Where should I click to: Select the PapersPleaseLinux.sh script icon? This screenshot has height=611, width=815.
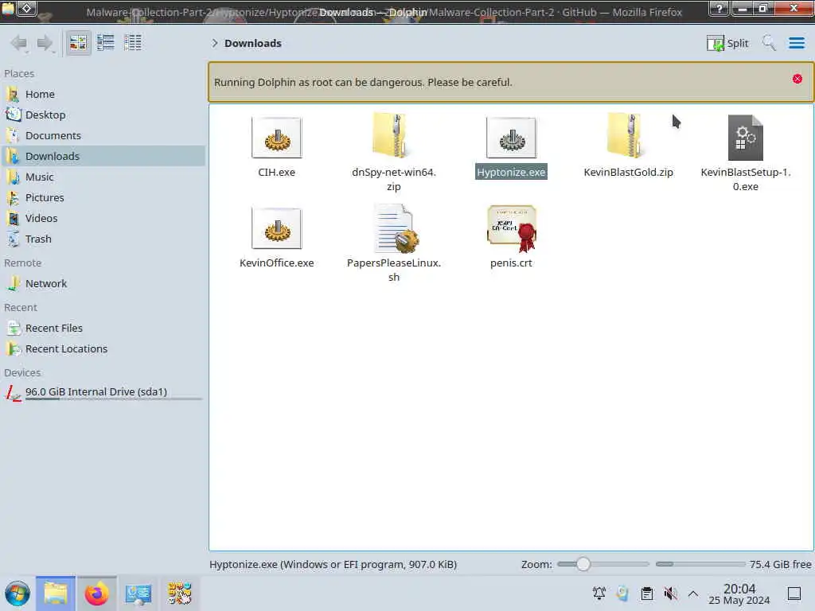pos(395,228)
